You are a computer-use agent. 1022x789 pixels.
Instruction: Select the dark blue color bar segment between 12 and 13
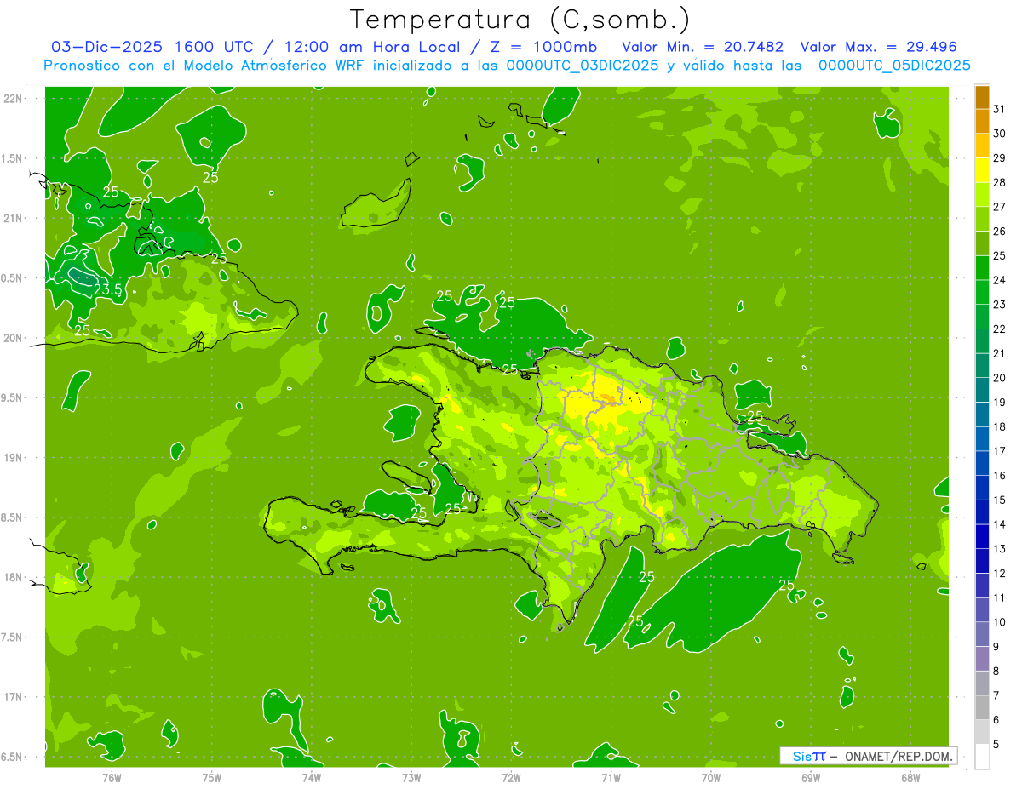pos(982,562)
